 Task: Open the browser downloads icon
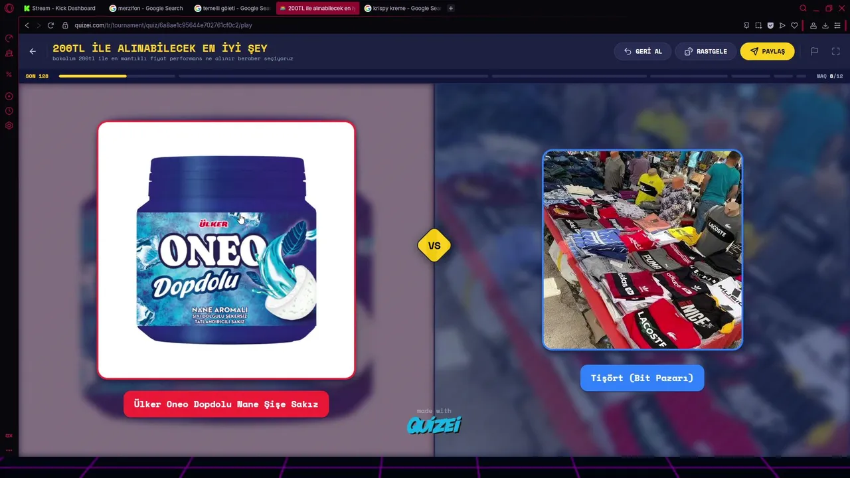click(x=825, y=25)
